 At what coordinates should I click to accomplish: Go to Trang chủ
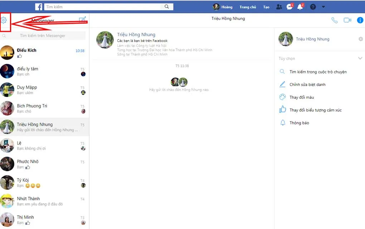point(248,7)
